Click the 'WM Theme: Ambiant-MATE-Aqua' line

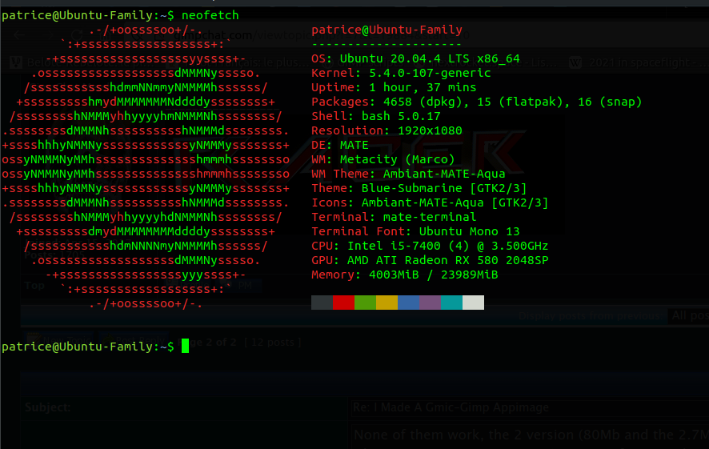[x=408, y=174]
